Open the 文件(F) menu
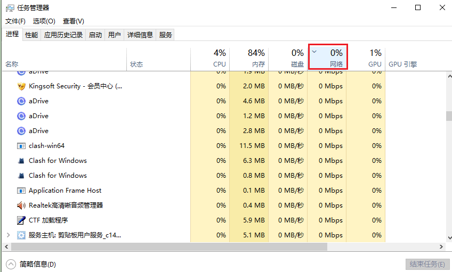 click(x=15, y=21)
